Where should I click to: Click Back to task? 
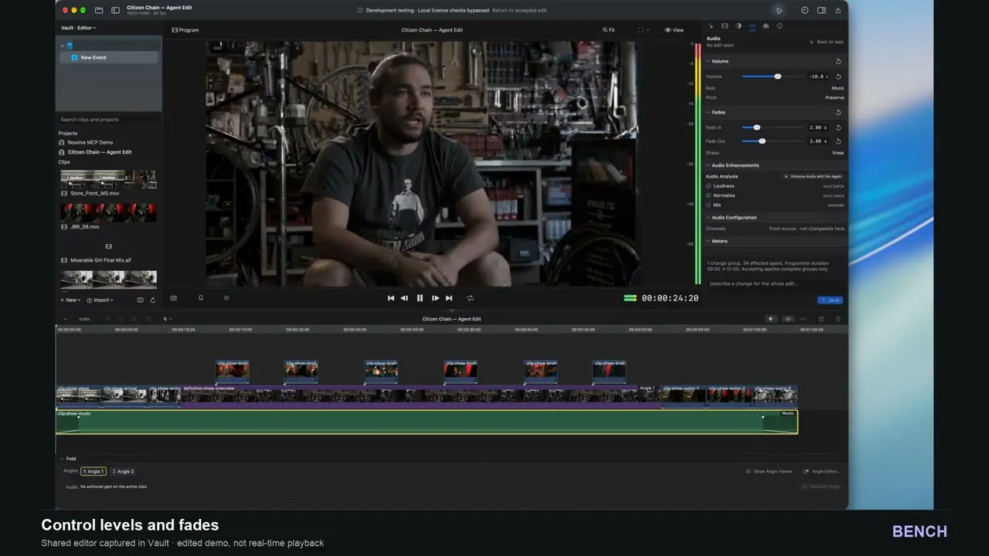coord(827,42)
